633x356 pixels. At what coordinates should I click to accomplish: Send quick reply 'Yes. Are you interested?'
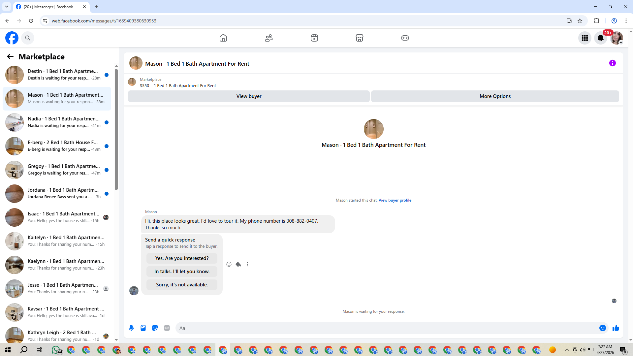pos(182,258)
